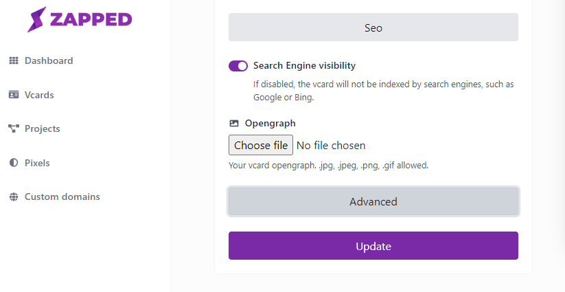
Task: Click the Dashboard grid icon
Action: point(14,60)
